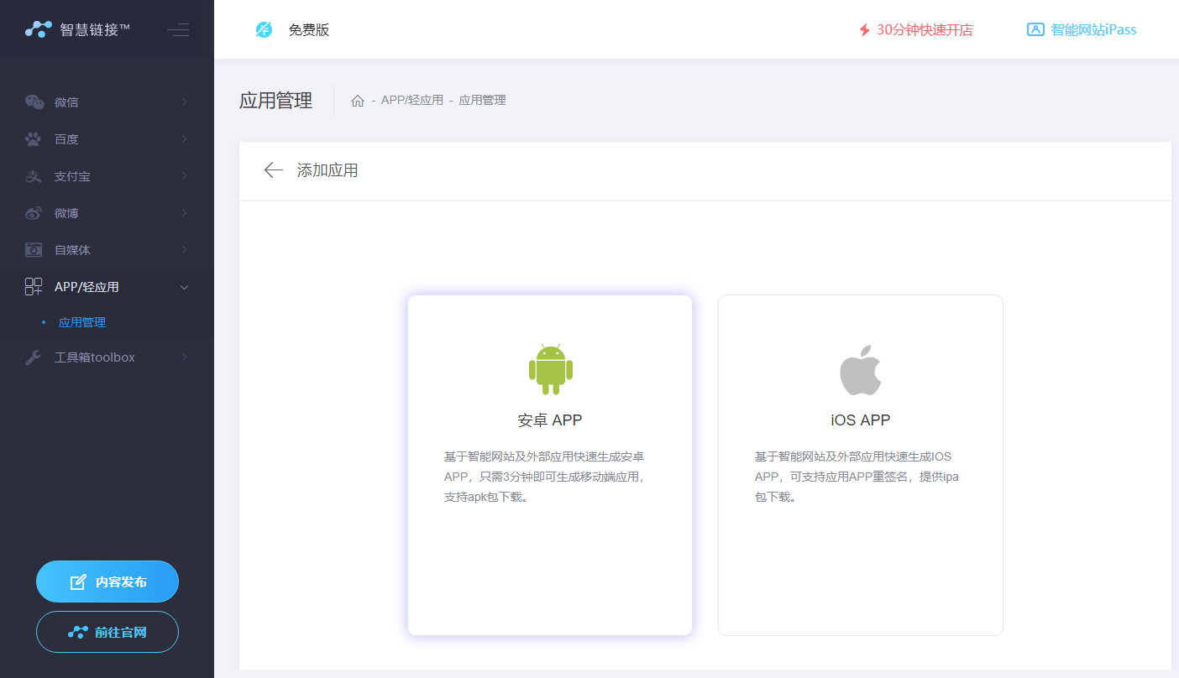Click the 内容发布 button

(107, 582)
